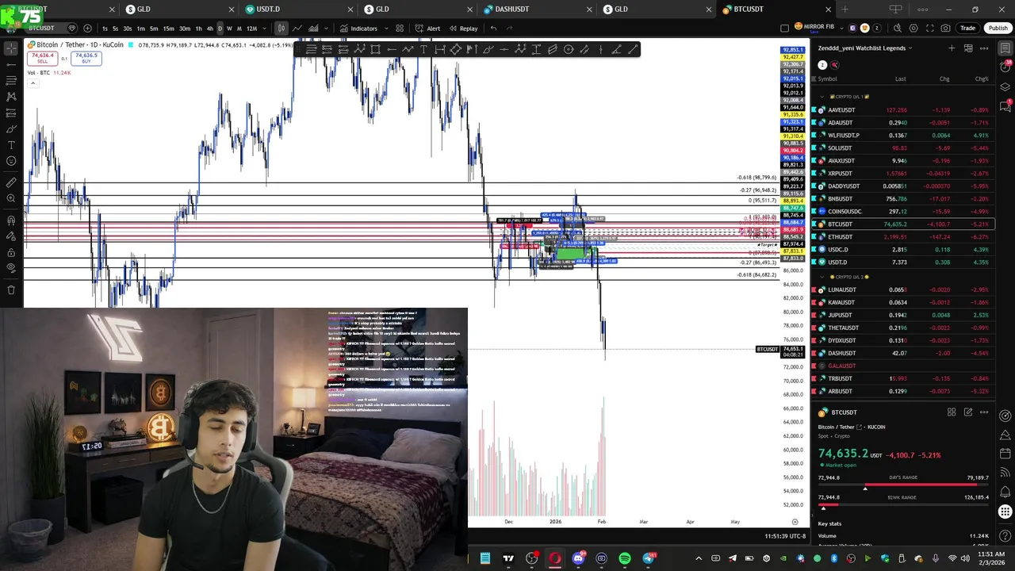This screenshot has width=1015, height=571.
Task: Add symbol to watchlist plus icon
Action: coord(952,48)
